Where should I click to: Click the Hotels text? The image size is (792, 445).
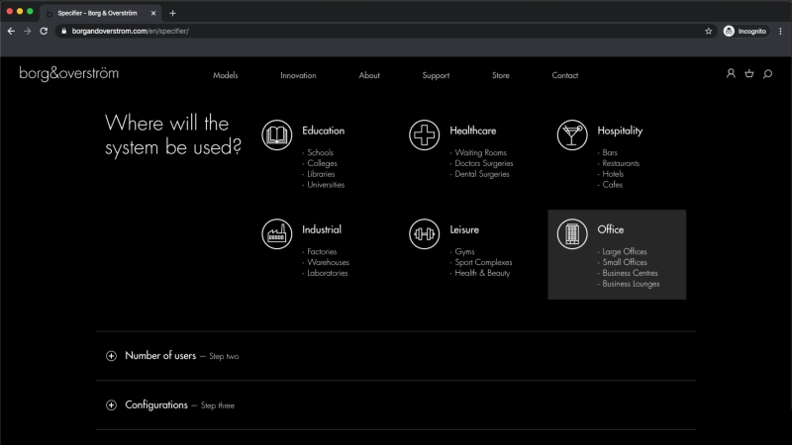(x=613, y=174)
